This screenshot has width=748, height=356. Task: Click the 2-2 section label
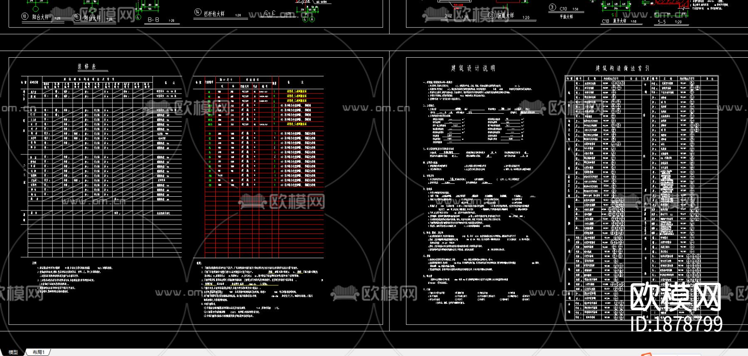coord(448,16)
